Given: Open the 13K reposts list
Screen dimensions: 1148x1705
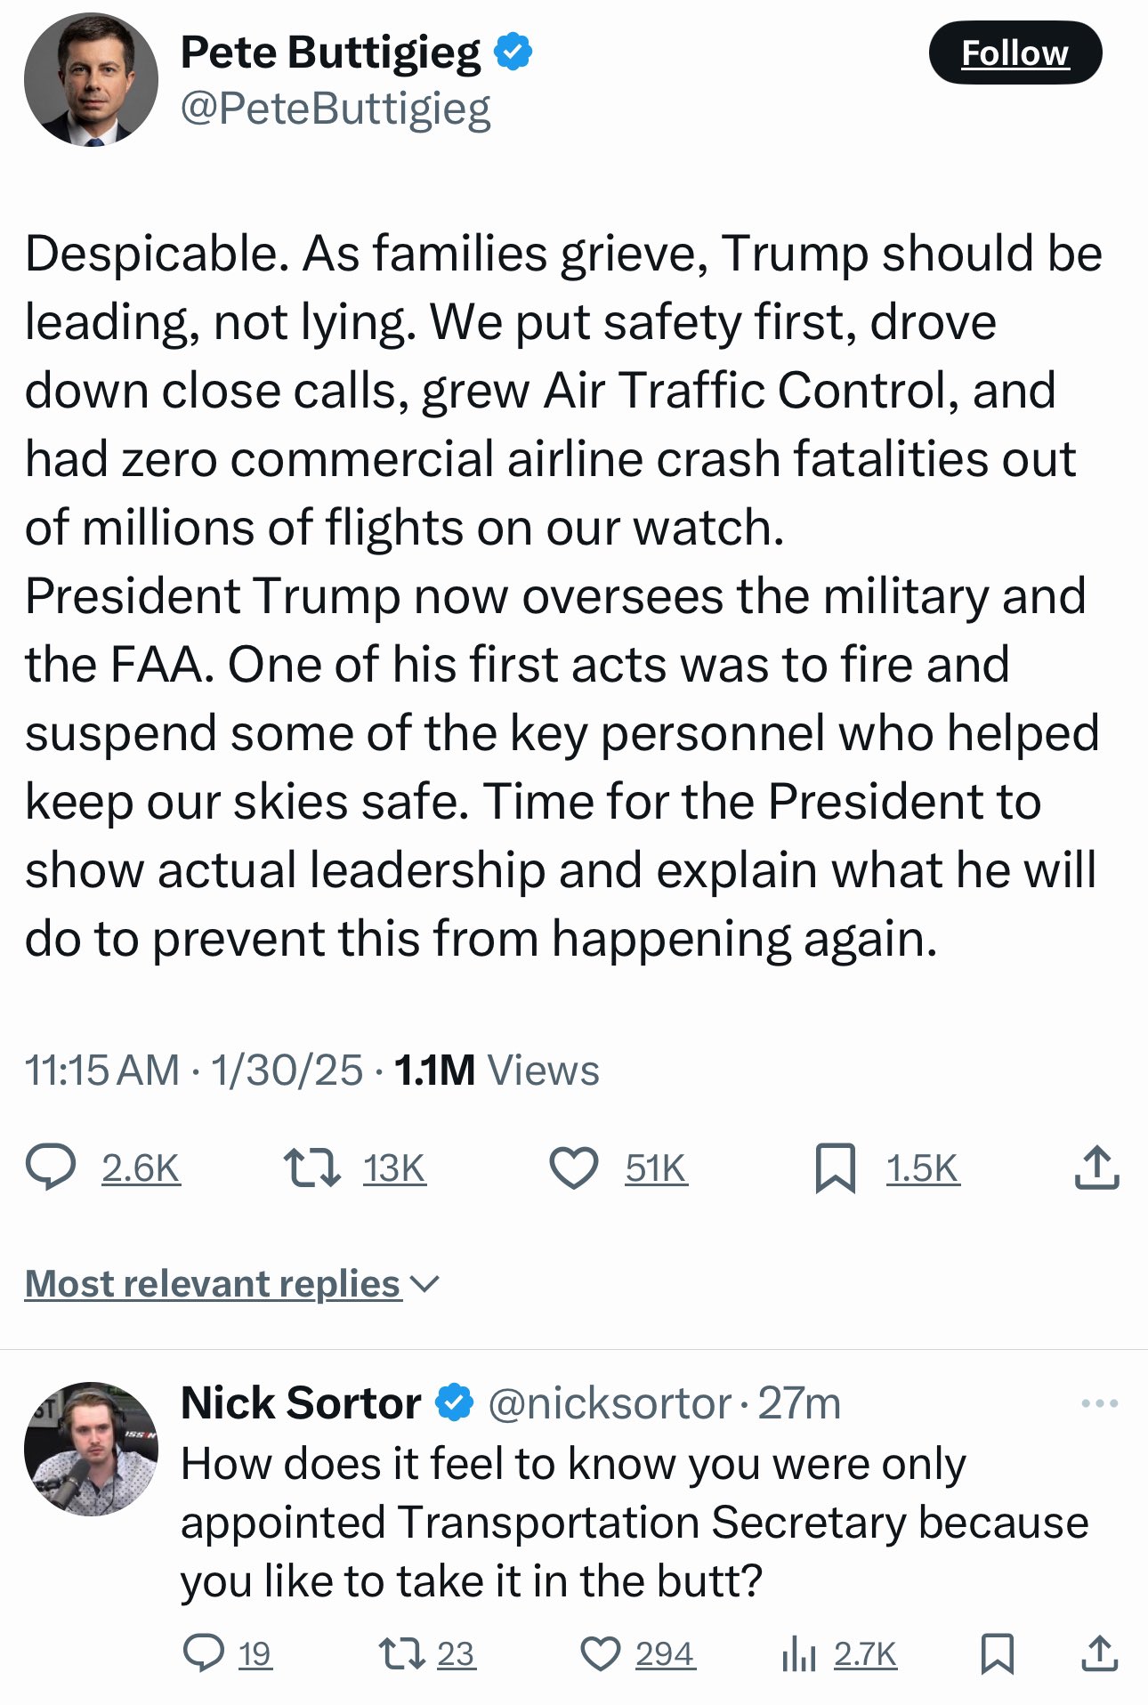Looking at the screenshot, I should 394,1168.
